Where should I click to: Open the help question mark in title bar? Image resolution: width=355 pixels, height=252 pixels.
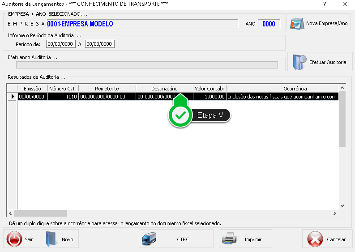click(x=324, y=4)
